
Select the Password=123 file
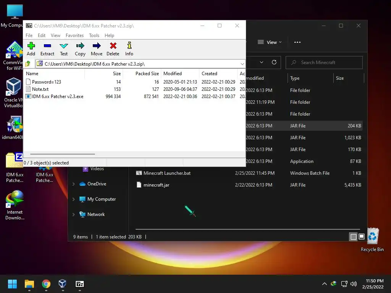click(46, 82)
